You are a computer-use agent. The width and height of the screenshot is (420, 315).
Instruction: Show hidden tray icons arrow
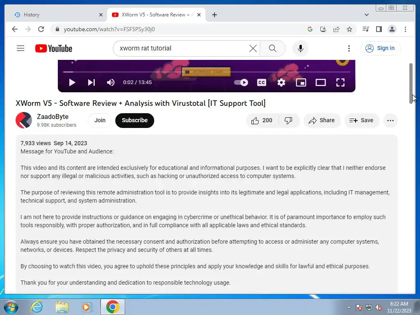349,307
